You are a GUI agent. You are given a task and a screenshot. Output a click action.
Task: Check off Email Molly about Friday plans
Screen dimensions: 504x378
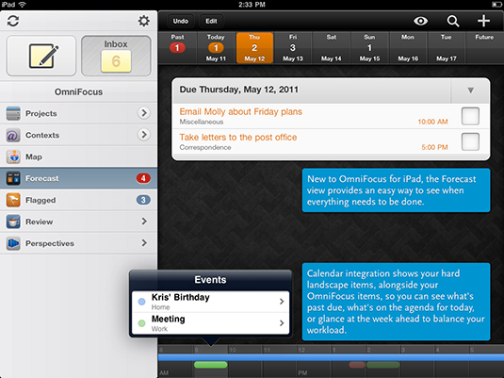(x=470, y=116)
